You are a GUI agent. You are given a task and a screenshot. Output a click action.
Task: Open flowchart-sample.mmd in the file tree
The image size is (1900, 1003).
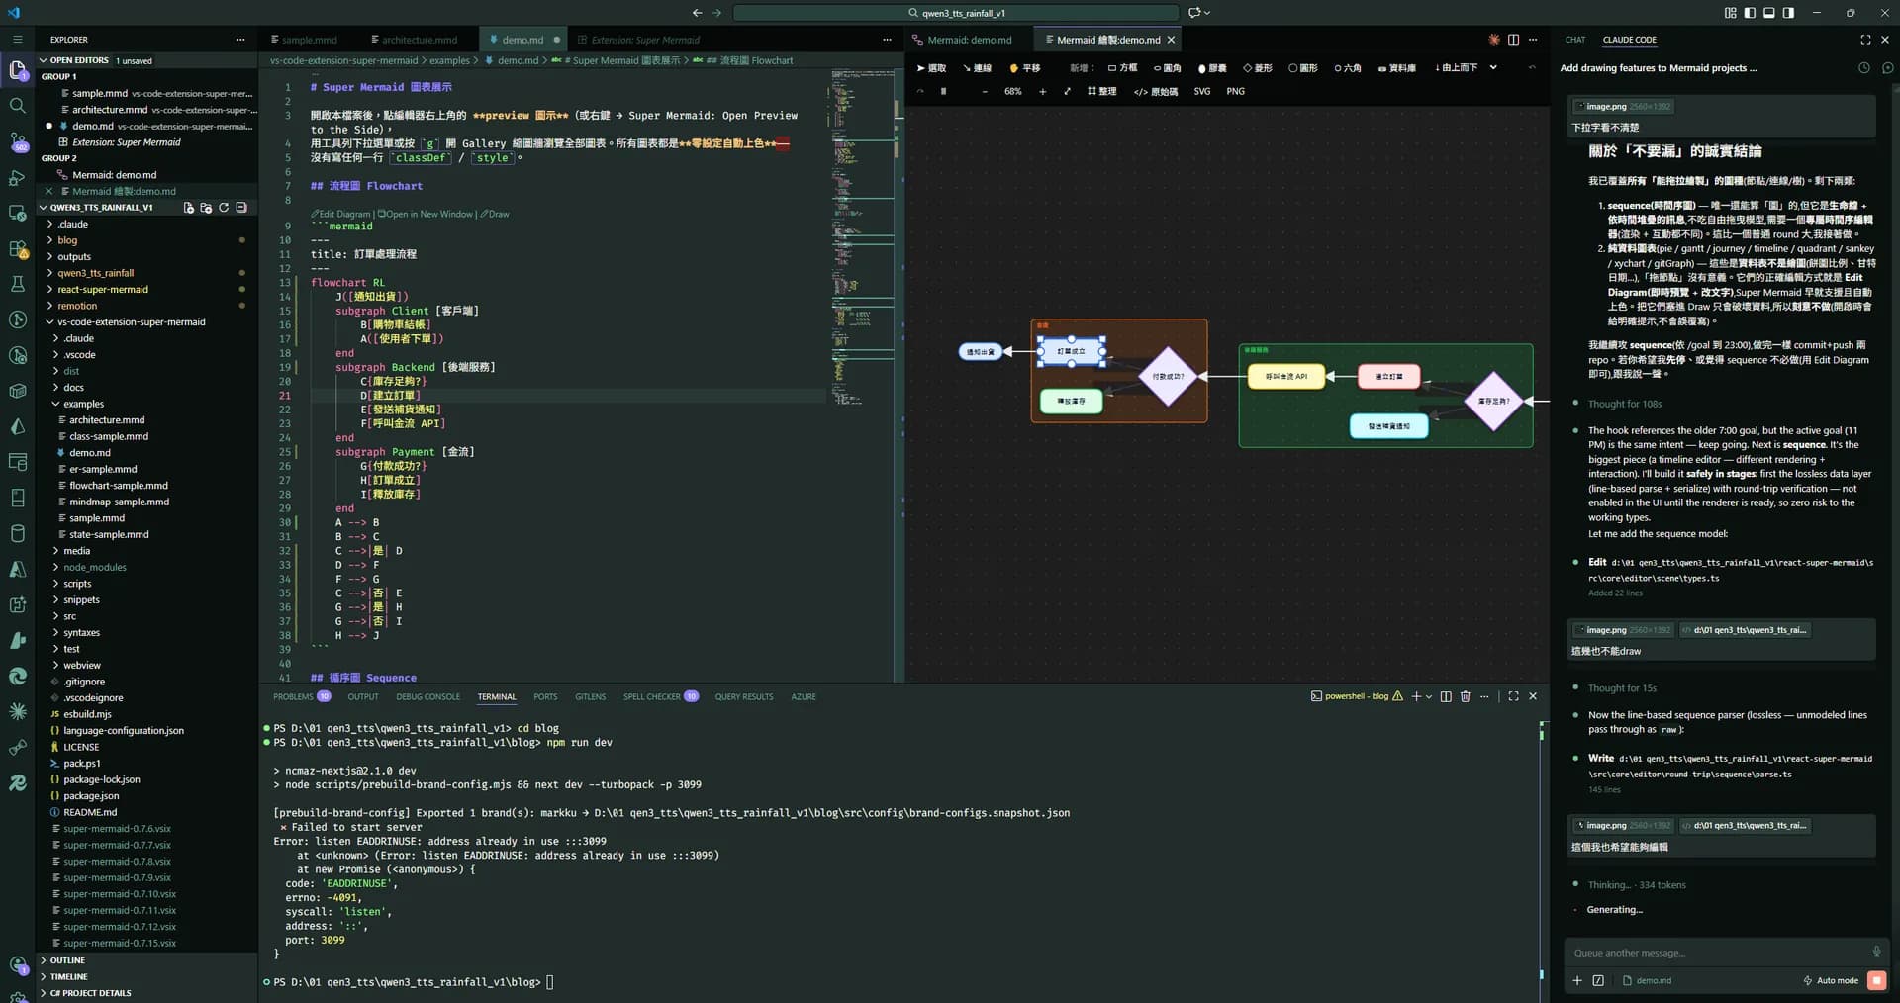coord(118,486)
